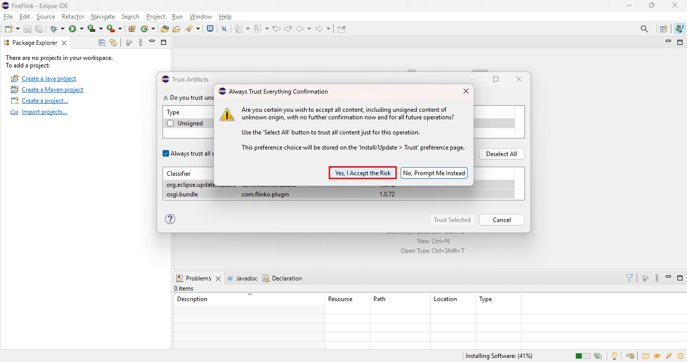Expand the Run dropdown arrow
The height and width of the screenshot is (362, 687).
point(81,29)
